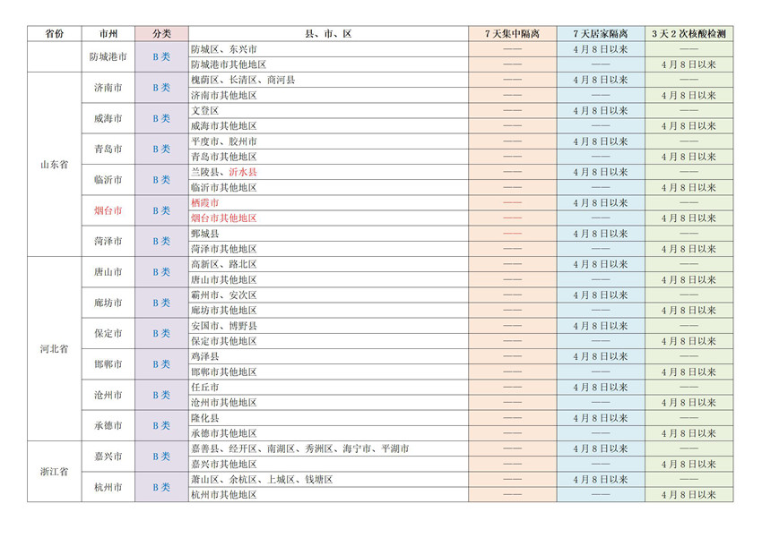Screen dimensions: 762x538
Task: Click the pink 分类 header cell
Action: [x=161, y=33]
